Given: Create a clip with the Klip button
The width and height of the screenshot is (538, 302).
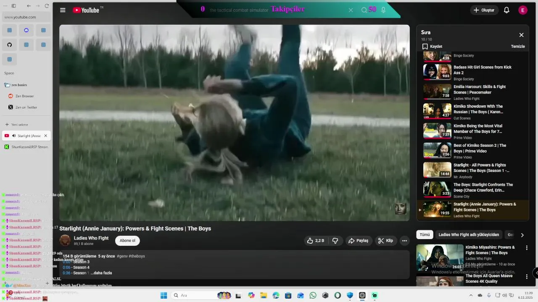Looking at the screenshot, I should point(385,241).
